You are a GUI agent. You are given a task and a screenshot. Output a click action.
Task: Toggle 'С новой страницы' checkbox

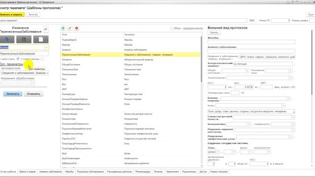(42, 59)
